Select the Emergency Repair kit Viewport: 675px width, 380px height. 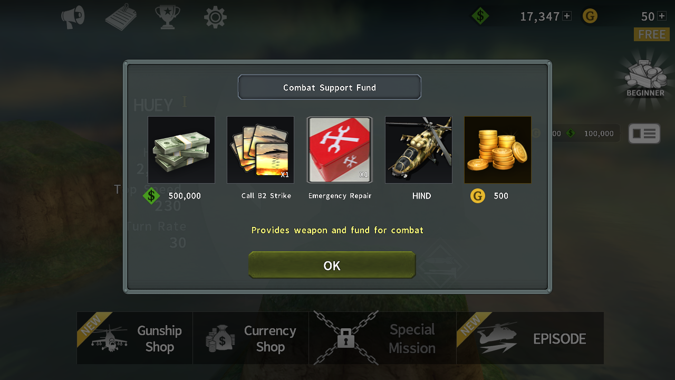(x=340, y=150)
